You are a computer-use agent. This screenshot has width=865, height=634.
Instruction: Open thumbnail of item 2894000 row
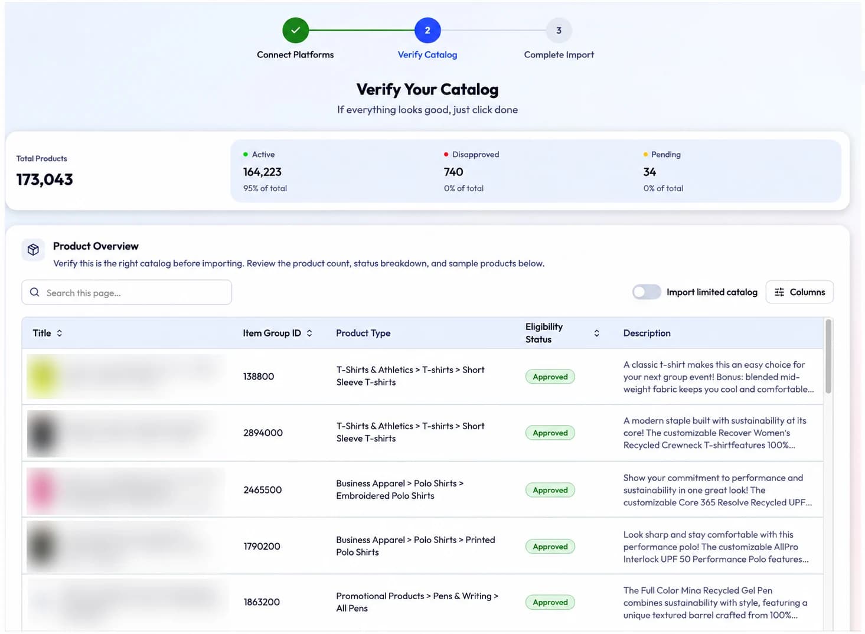click(x=43, y=433)
